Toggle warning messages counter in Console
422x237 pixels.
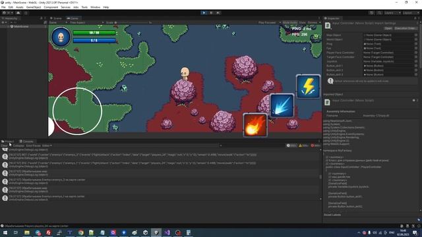point(303,145)
